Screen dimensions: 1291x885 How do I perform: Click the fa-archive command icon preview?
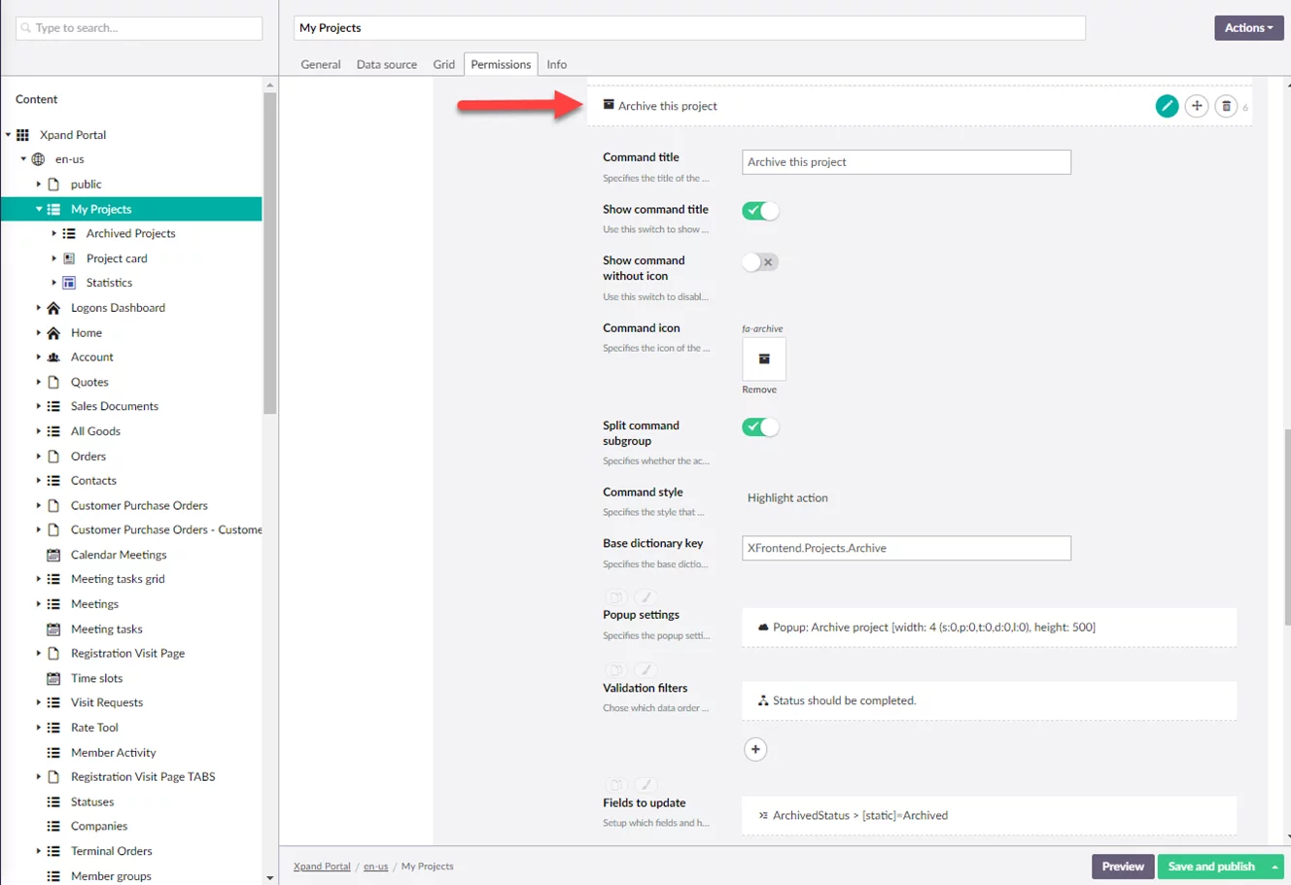pos(764,358)
